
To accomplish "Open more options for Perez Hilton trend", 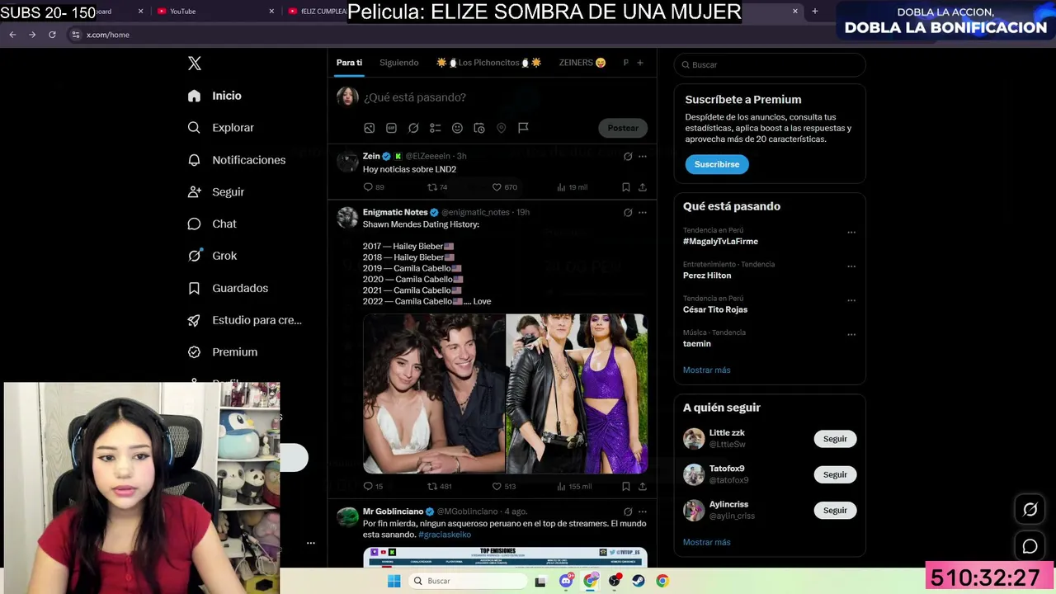I will coord(851,266).
